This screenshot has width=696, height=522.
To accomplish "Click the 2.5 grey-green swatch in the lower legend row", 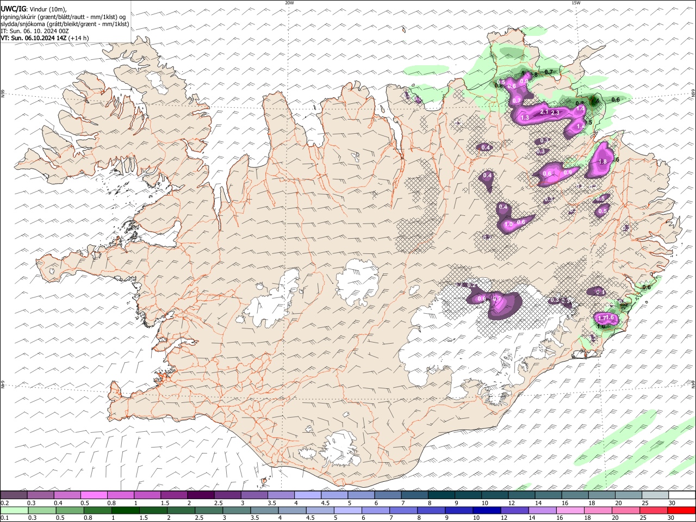I will (x=209, y=511).
